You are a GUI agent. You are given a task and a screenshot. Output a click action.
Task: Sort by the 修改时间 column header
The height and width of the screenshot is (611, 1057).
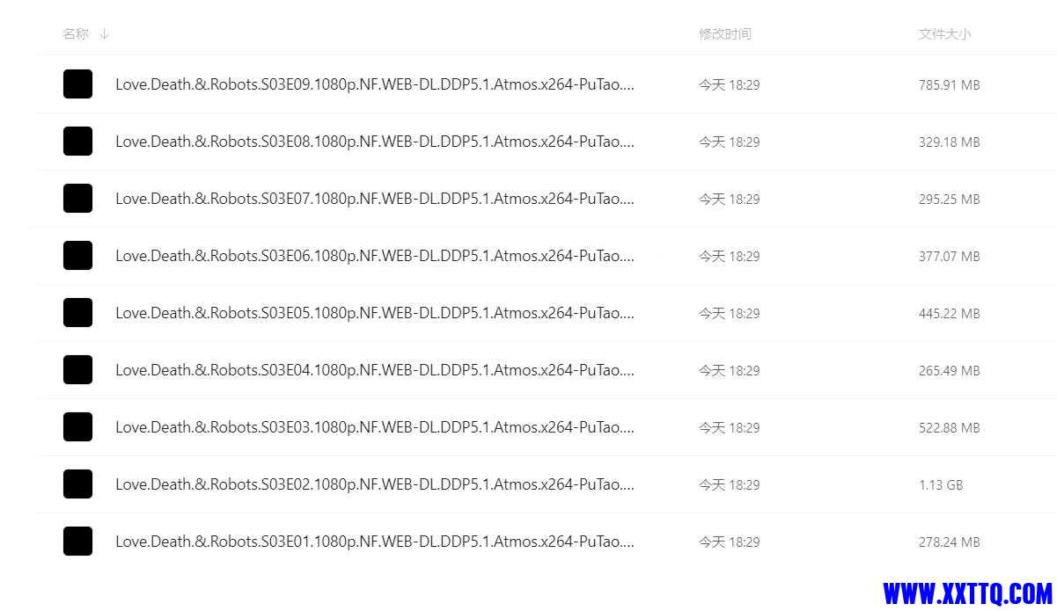point(725,34)
